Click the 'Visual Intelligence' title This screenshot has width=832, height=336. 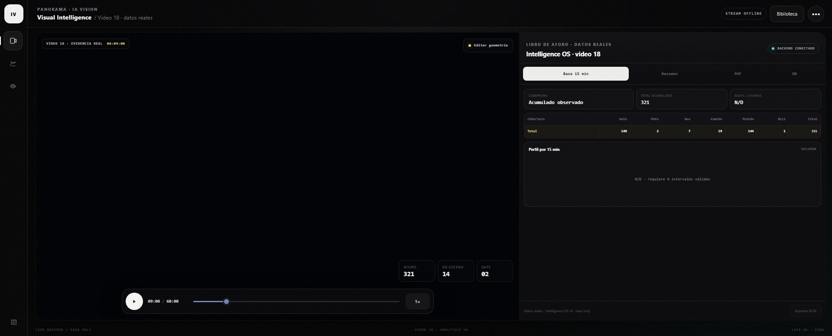pyautogui.click(x=64, y=18)
